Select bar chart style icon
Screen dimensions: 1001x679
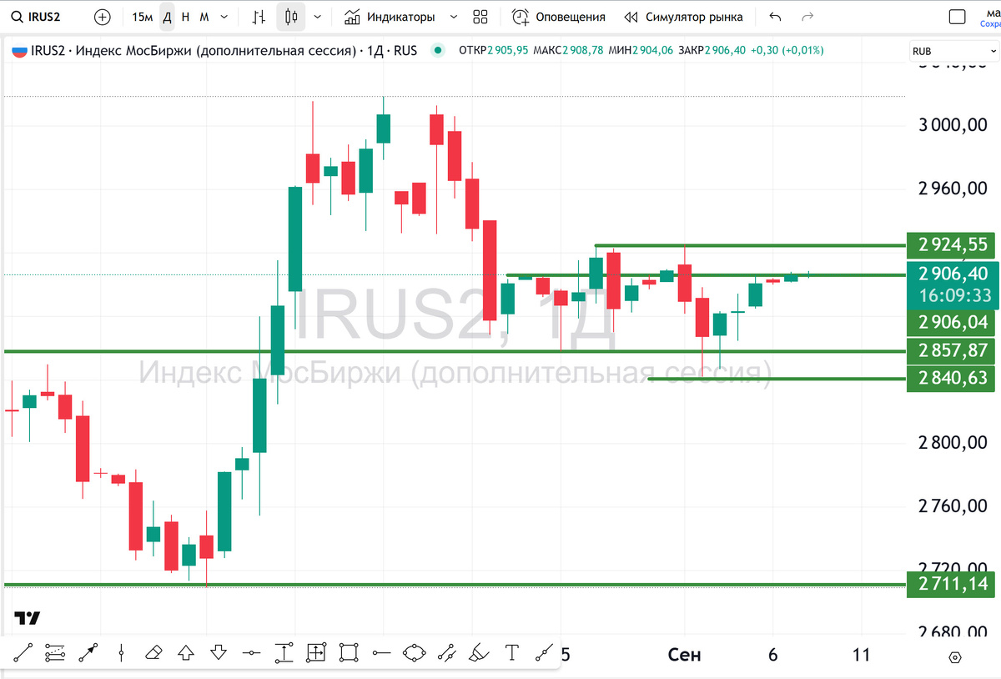click(x=259, y=17)
